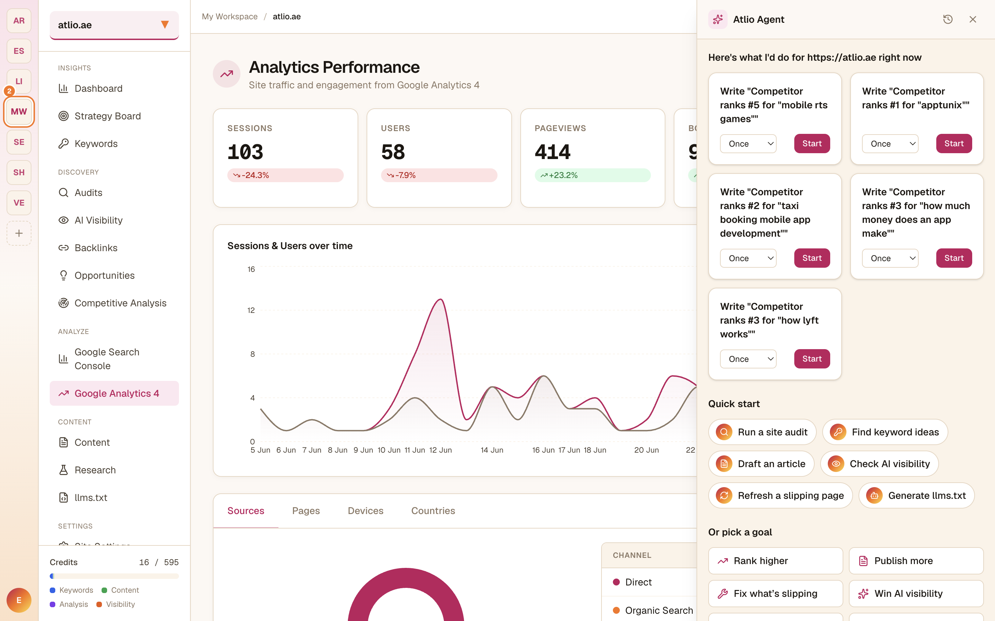Switch to the SE workspace avatar
The width and height of the screenshot is (995, 621).
(19, 142)
